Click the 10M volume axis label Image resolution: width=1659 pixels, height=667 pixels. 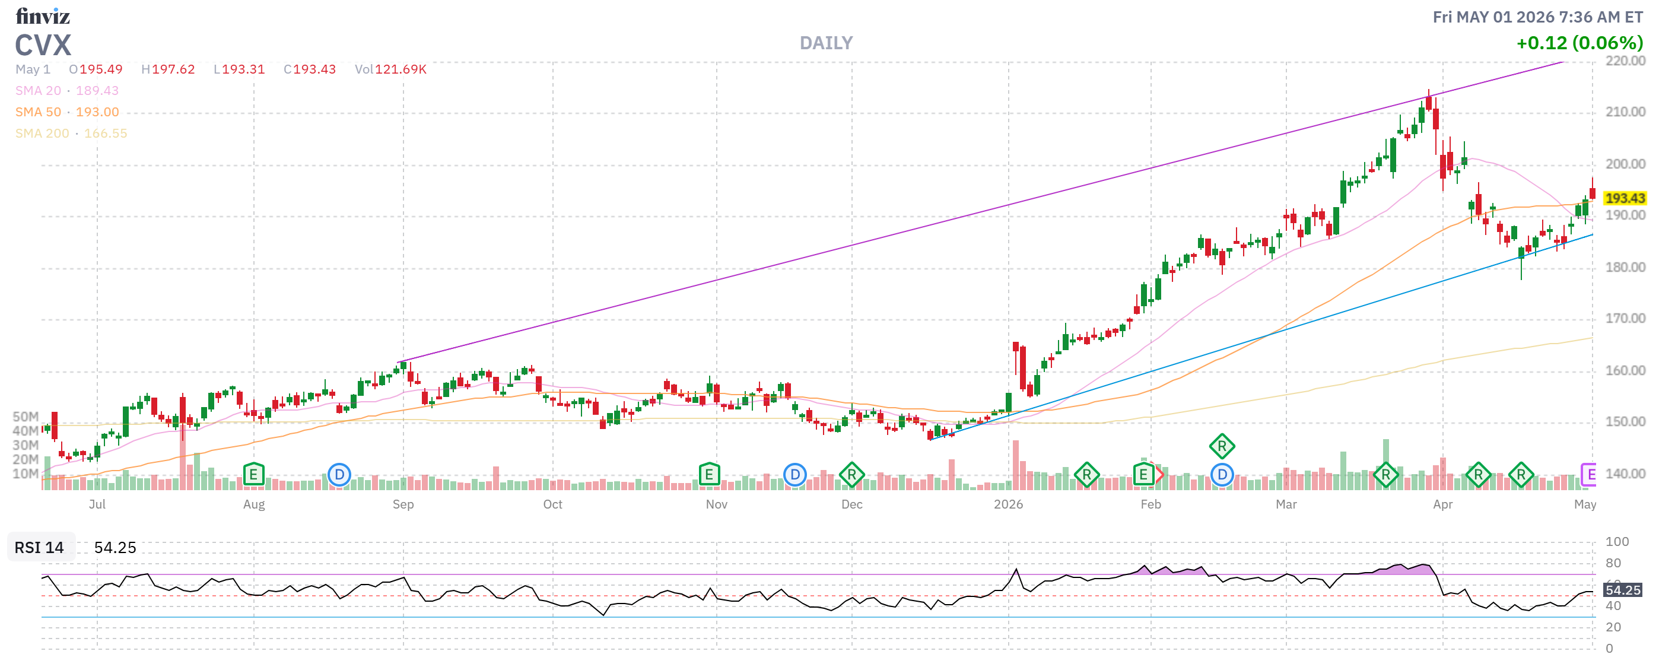pyautogui.click(x=26, y=474)
